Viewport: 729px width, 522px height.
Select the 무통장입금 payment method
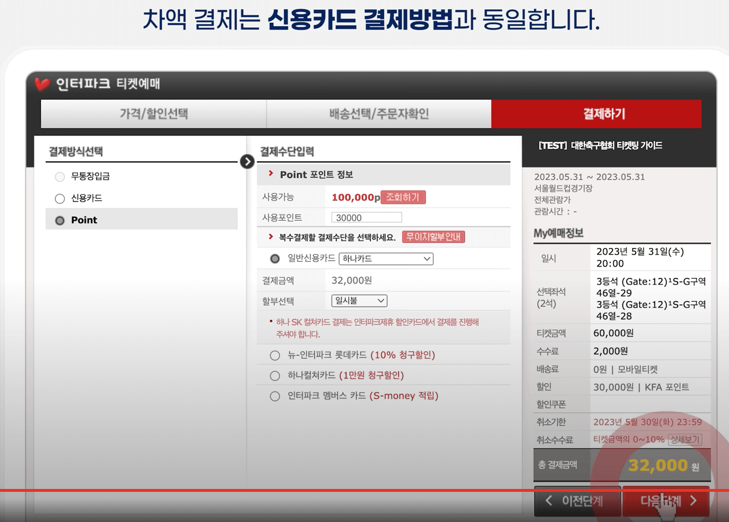[60, 177]
